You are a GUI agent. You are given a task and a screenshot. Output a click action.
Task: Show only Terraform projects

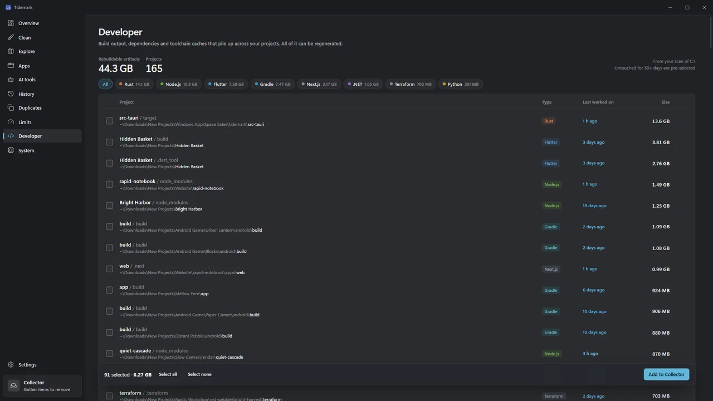pyautogui.click(x=411, y=84)
